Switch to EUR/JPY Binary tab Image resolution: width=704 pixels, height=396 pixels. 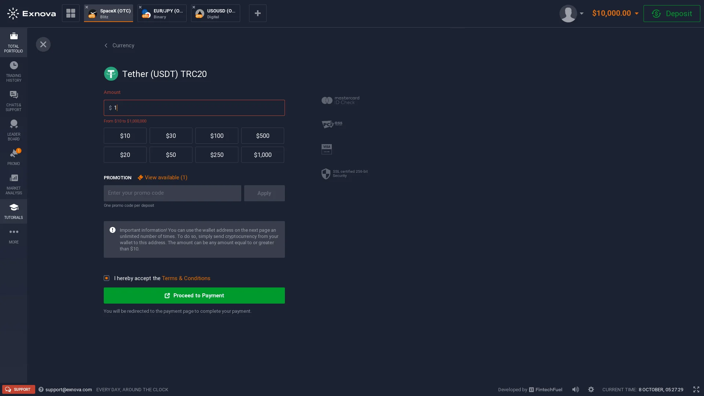pos(162,13)
